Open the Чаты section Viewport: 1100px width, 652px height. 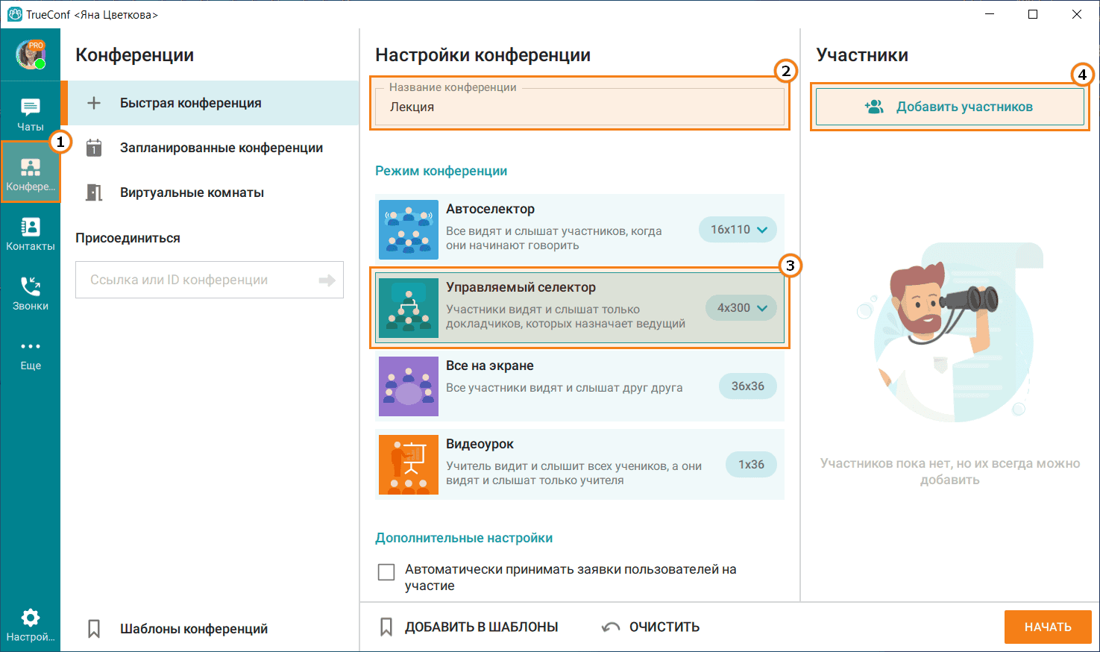click(x=31, y=114)
